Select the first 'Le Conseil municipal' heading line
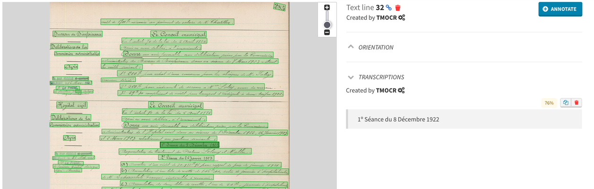This screenshot has height=189, width=594. (x=178, y=34)
